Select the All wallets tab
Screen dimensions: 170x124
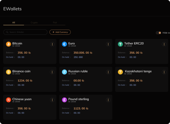[x=13, y=23]
